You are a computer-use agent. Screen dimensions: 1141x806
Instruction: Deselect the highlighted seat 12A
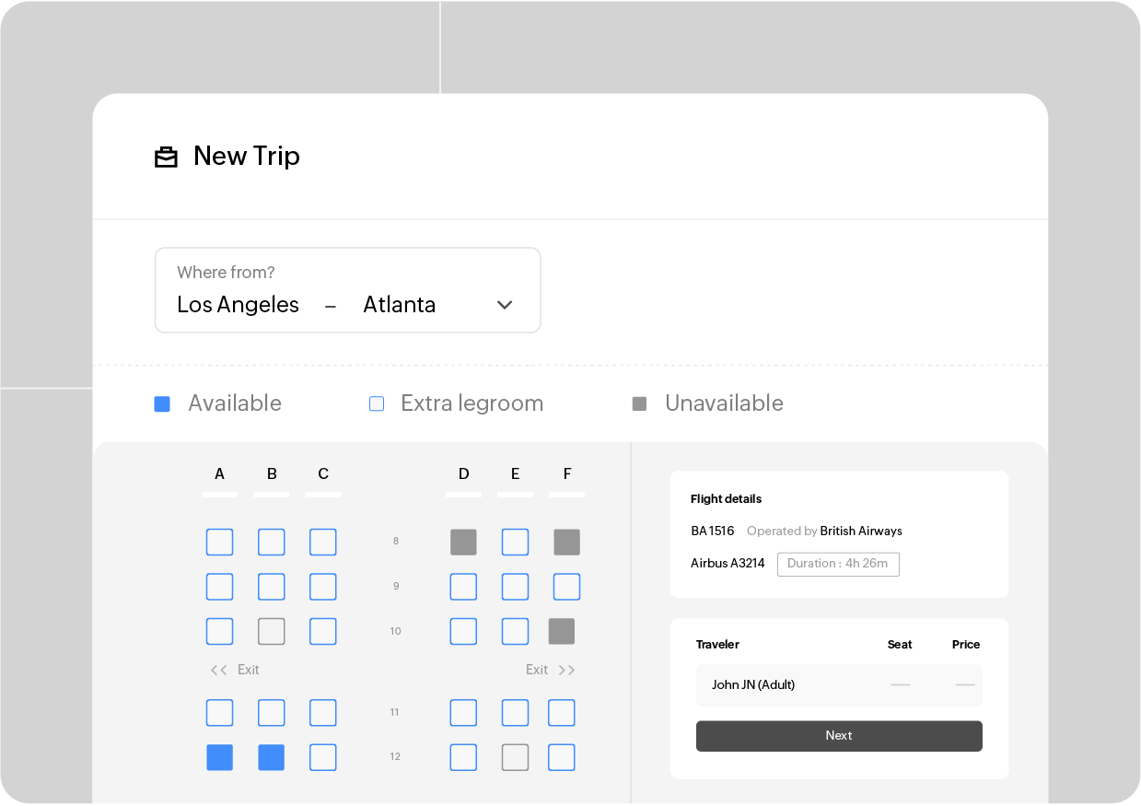(x=219, y=757)
